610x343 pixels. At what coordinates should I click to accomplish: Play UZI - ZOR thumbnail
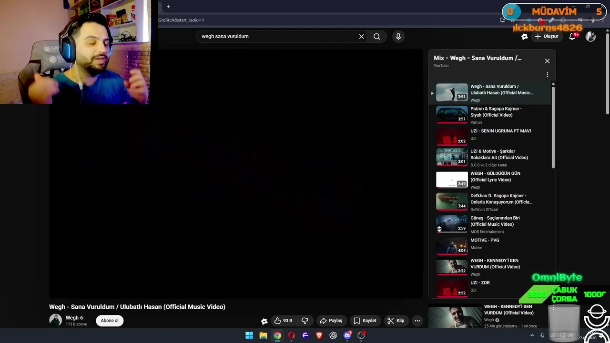click(x=452, y=289)
